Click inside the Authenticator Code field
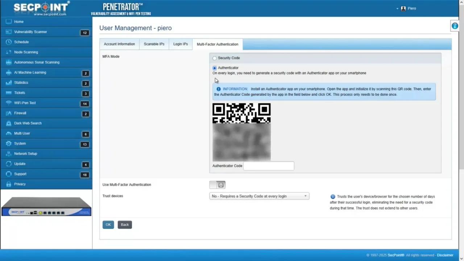Viewport: 464px width, 261px height. click(x=268, y=166)
